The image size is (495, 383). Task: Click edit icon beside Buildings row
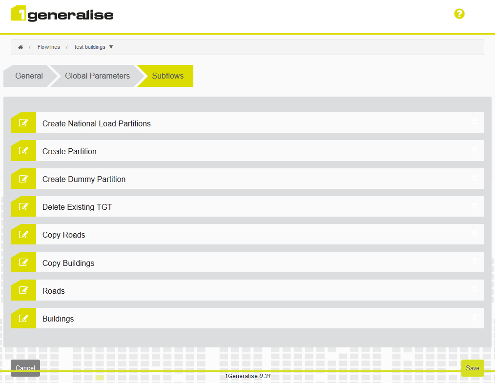pyautogui.click(x=24, y=318)
